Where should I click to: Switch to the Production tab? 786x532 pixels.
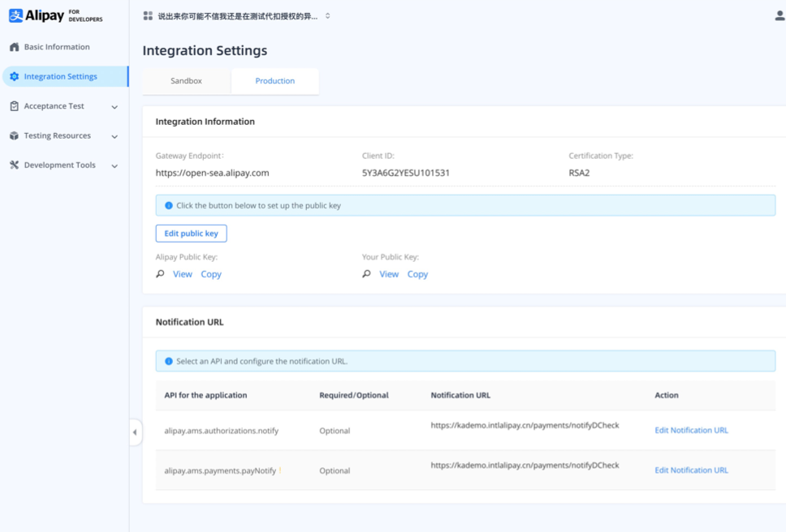(x=274, y=80)
